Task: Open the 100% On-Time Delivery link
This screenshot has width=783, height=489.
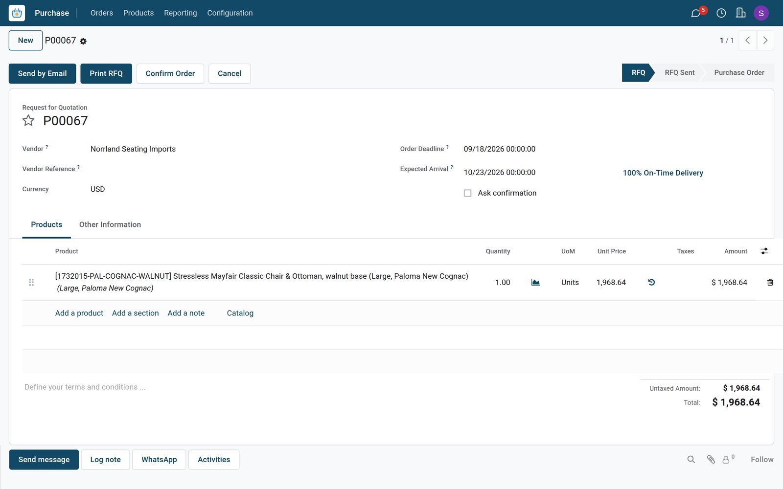Action: [x=663, y=173]
